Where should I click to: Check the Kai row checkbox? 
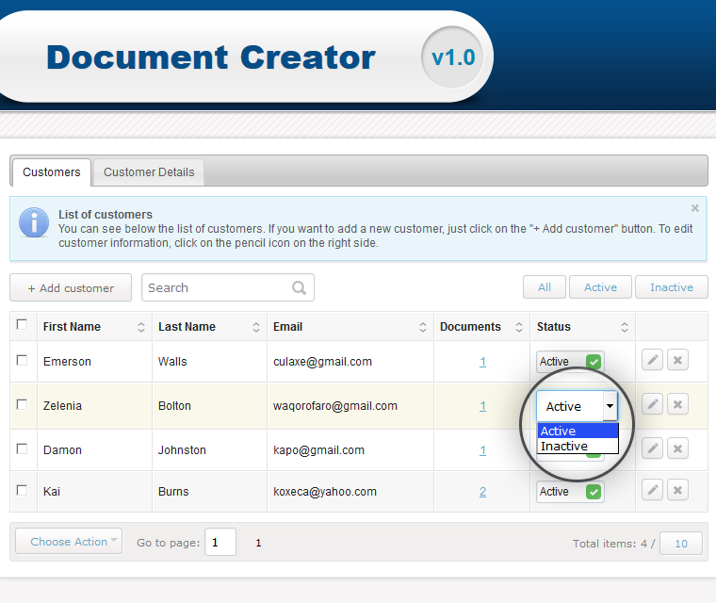pos(22,490)
